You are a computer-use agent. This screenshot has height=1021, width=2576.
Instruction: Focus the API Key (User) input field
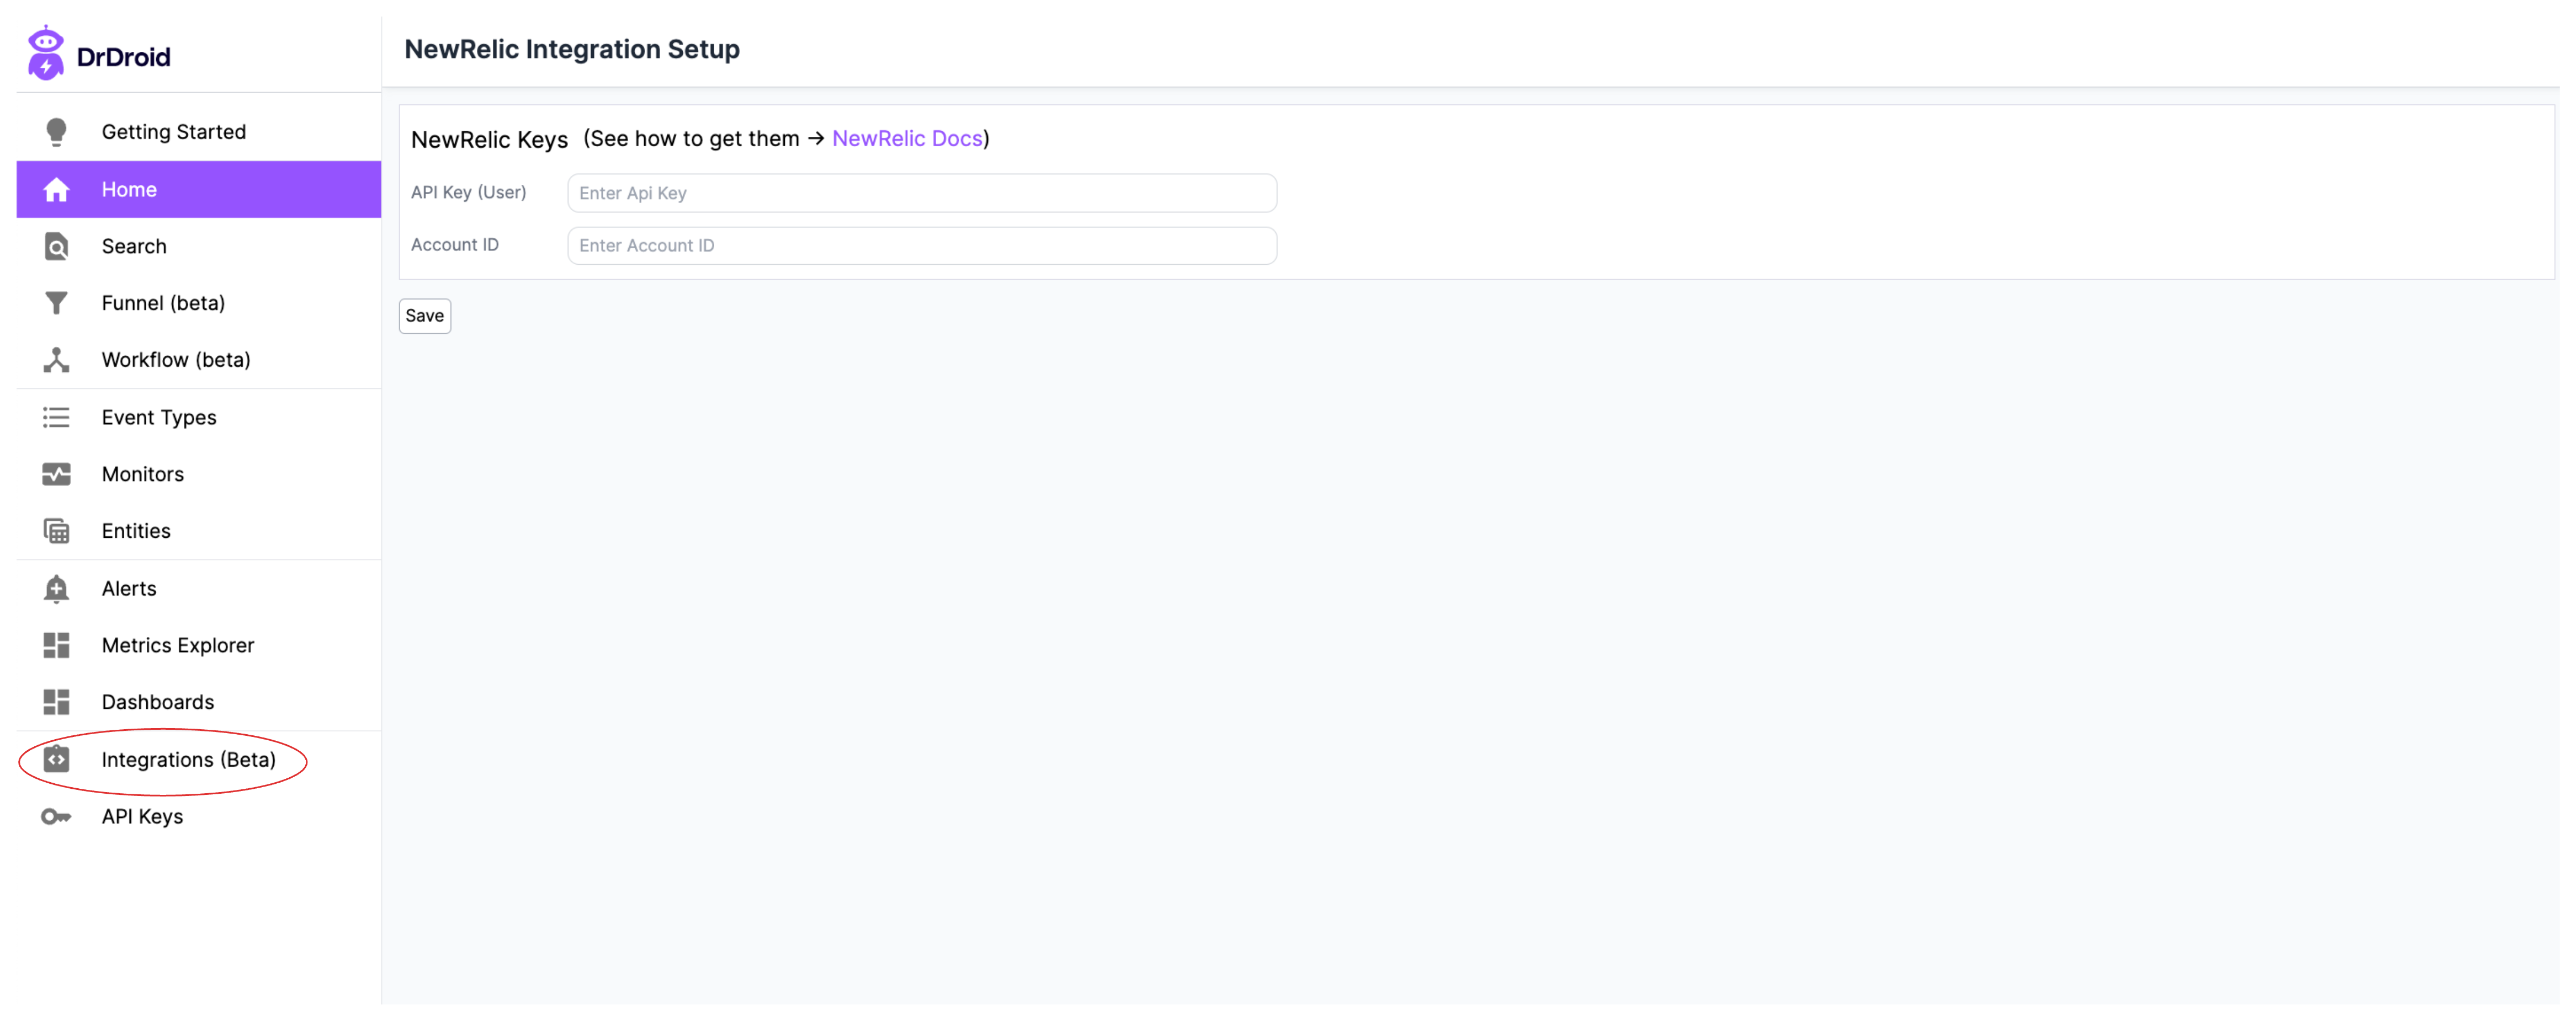pyautogui.click(x=921, y=194)
